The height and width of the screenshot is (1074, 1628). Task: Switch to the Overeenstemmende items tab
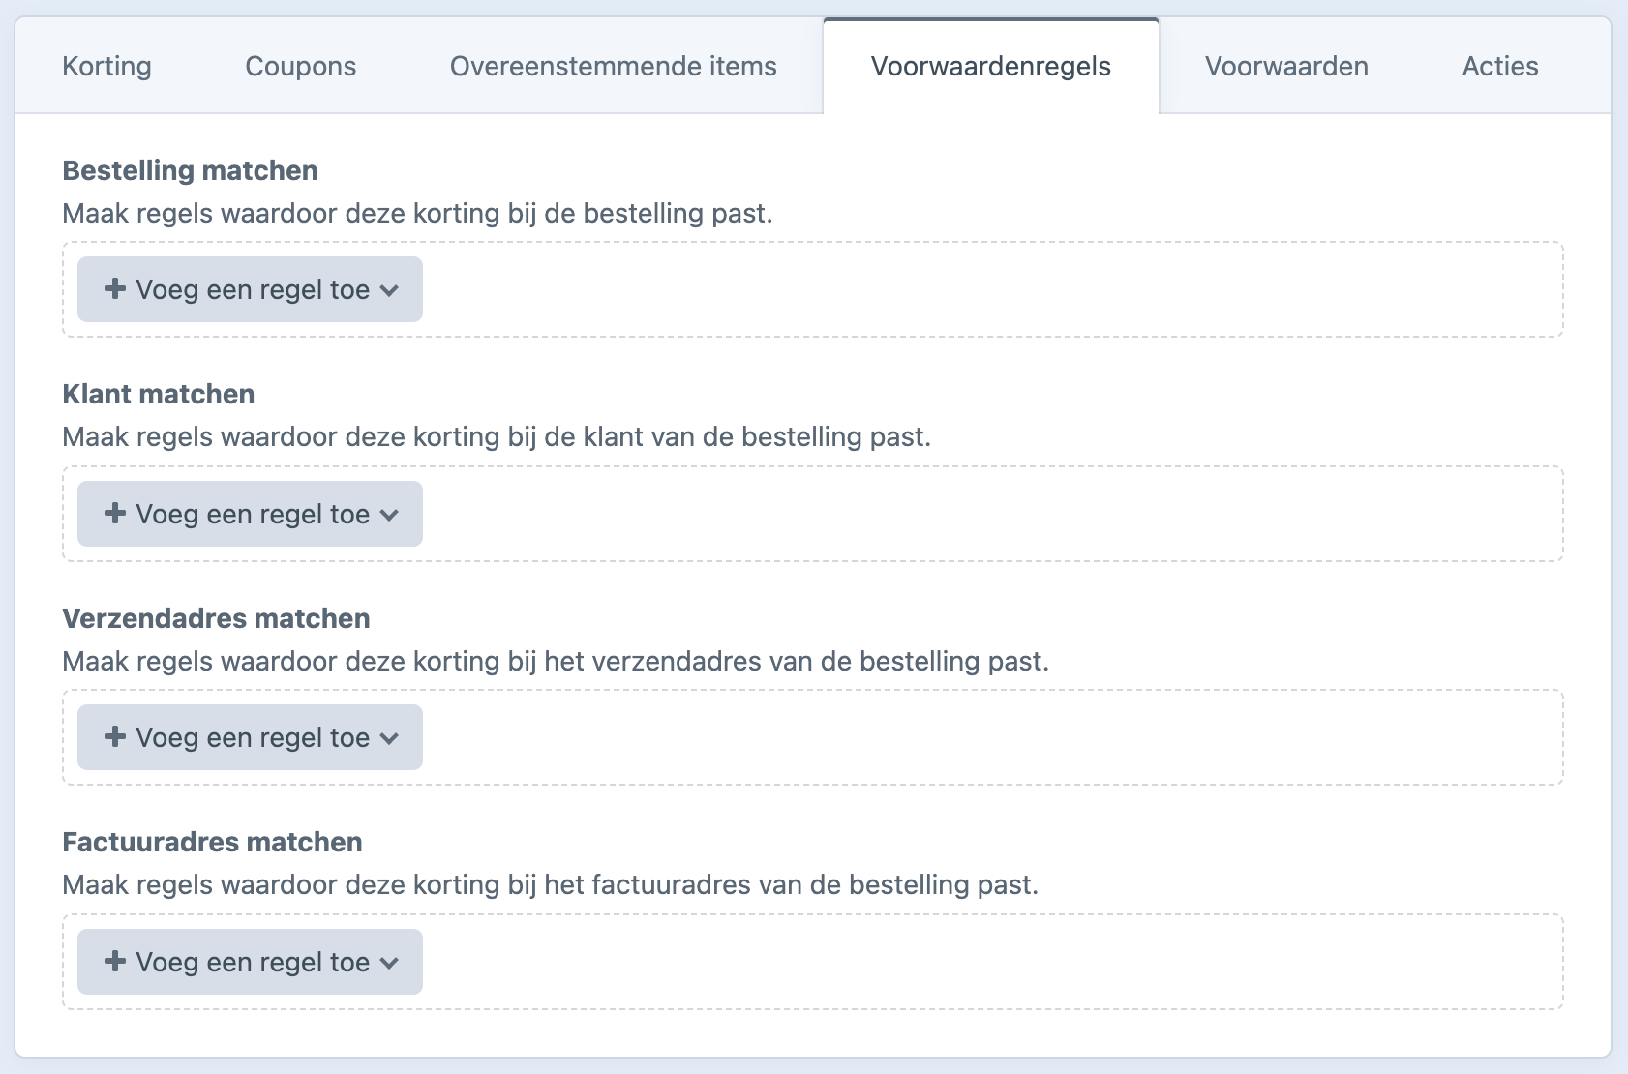click(612, 66)
